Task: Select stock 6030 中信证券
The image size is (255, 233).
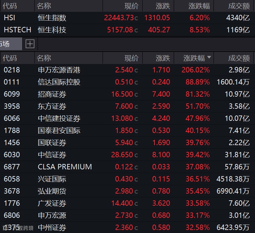Action: (x=128, y=155)
